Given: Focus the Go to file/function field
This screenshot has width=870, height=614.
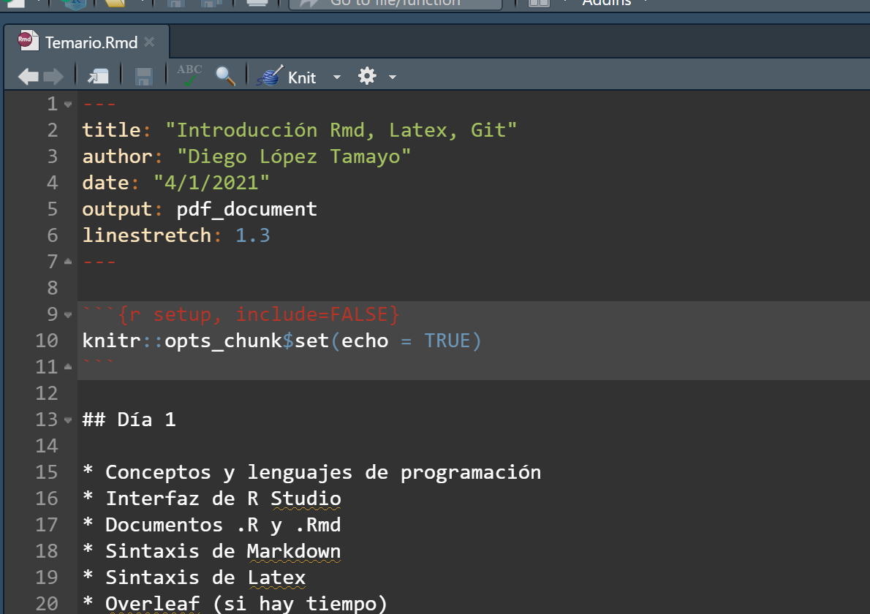Looking at the screenshot, I should (396, 4).
